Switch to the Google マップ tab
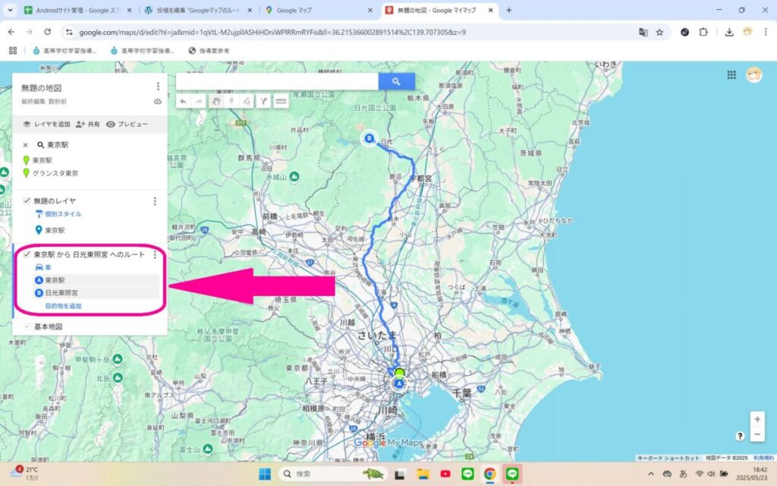Viewport: 777px width, 486px height. [x=318, y=10]
